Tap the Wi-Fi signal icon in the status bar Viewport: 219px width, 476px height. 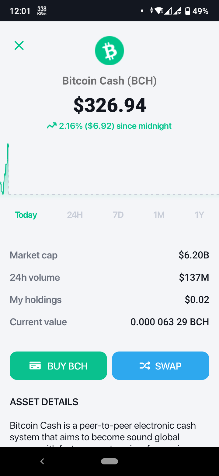point(159,11)
